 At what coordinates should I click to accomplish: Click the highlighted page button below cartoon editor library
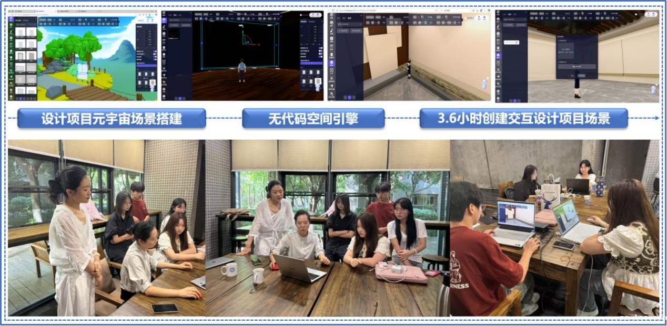tap(20, 98)
